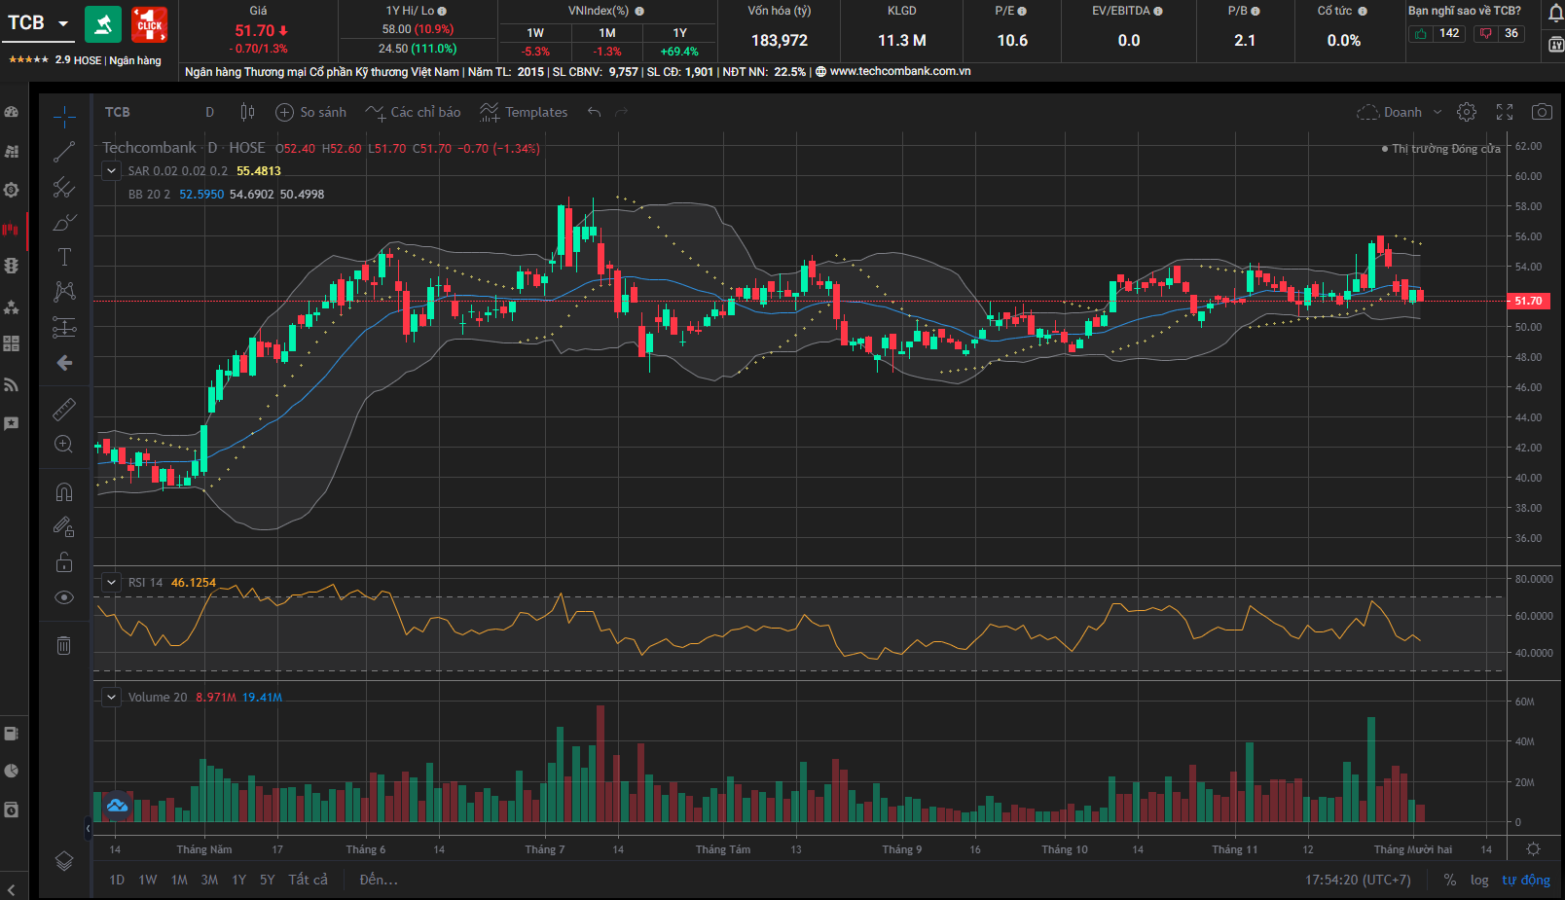This screenshot has width=1565, height=900.
Task: Open the RSS feed sidebar icon
Action: tap(12, 385)
